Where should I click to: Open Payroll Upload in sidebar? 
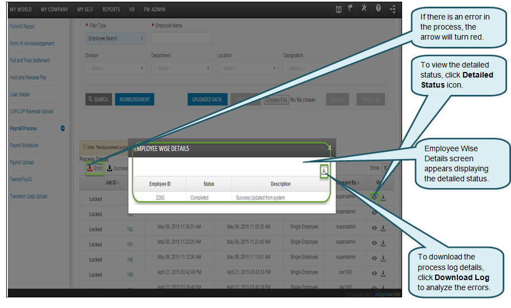pyautogui.click(x=22, y=162)
